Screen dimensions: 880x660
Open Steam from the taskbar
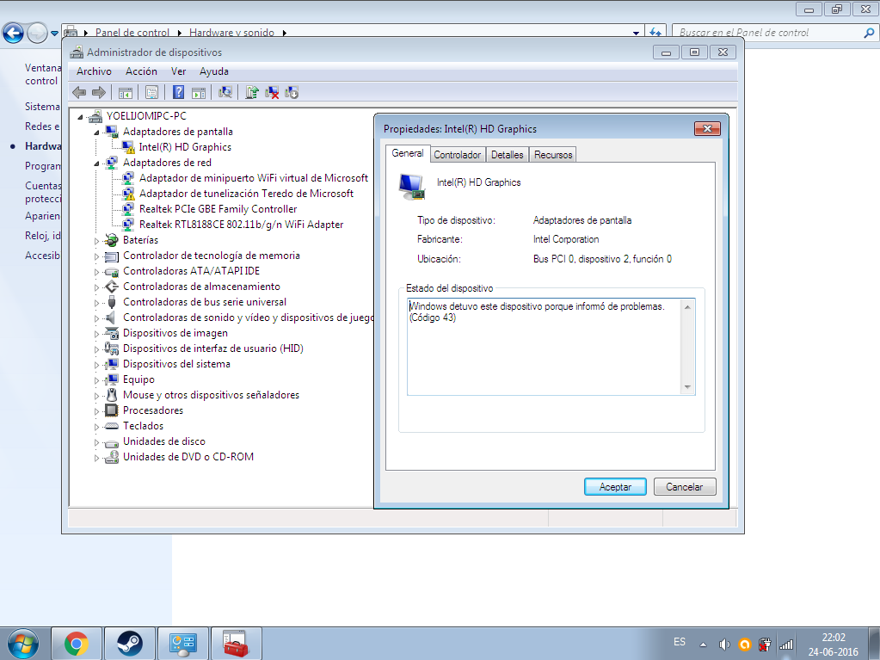coord(130,644)
